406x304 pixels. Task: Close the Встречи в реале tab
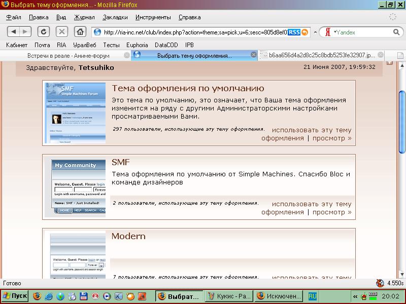(x=126, y=55)
